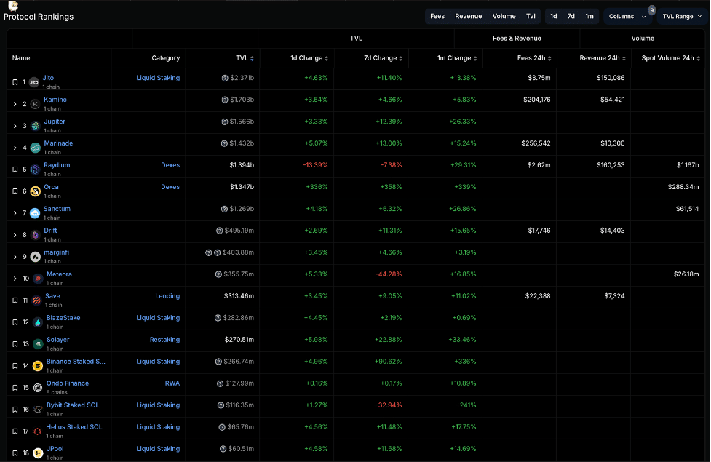Screen dimensions: 711x462
Task: Click the Ondo Finance logo
Action: point(38,388)
